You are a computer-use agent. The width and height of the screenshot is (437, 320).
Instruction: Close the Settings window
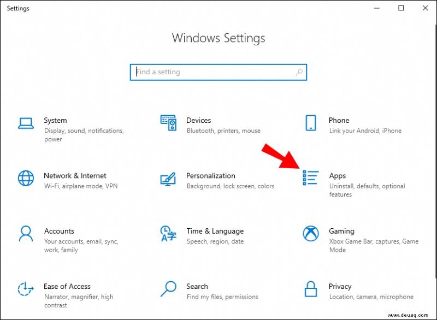coord(426,8)
